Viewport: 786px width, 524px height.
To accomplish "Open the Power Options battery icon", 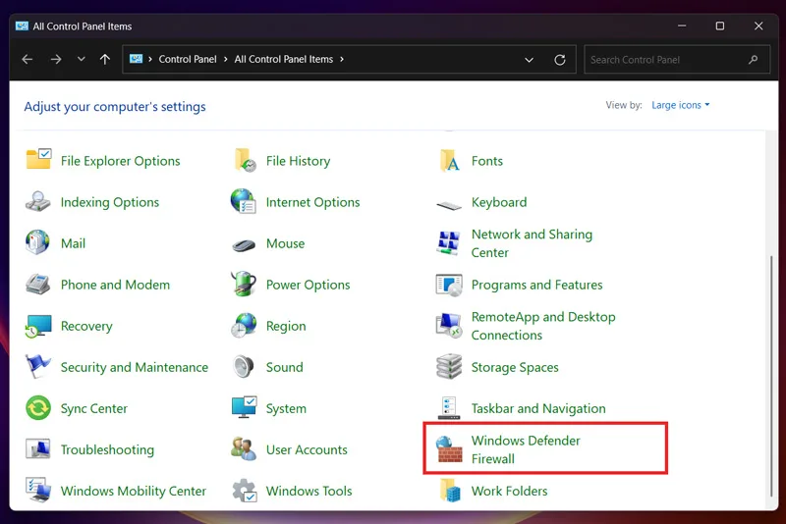I will click(244, 284).
